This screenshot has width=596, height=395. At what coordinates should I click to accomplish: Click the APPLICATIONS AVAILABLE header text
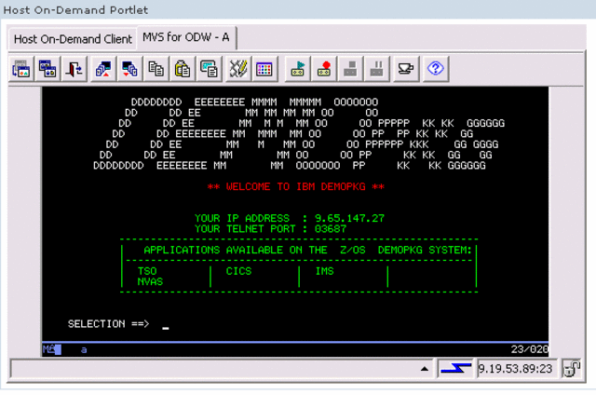point(308,250)
